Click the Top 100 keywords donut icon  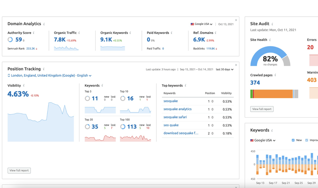click(123, 127)
